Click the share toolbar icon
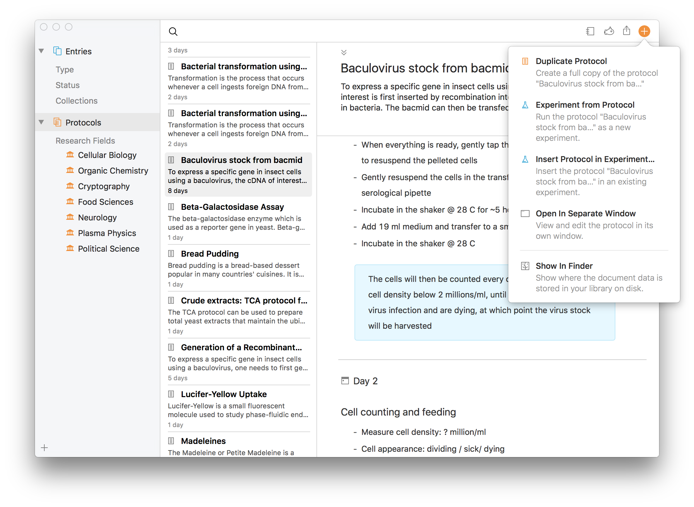The width and height of the screenshot is (694, 507). (627, 31)
